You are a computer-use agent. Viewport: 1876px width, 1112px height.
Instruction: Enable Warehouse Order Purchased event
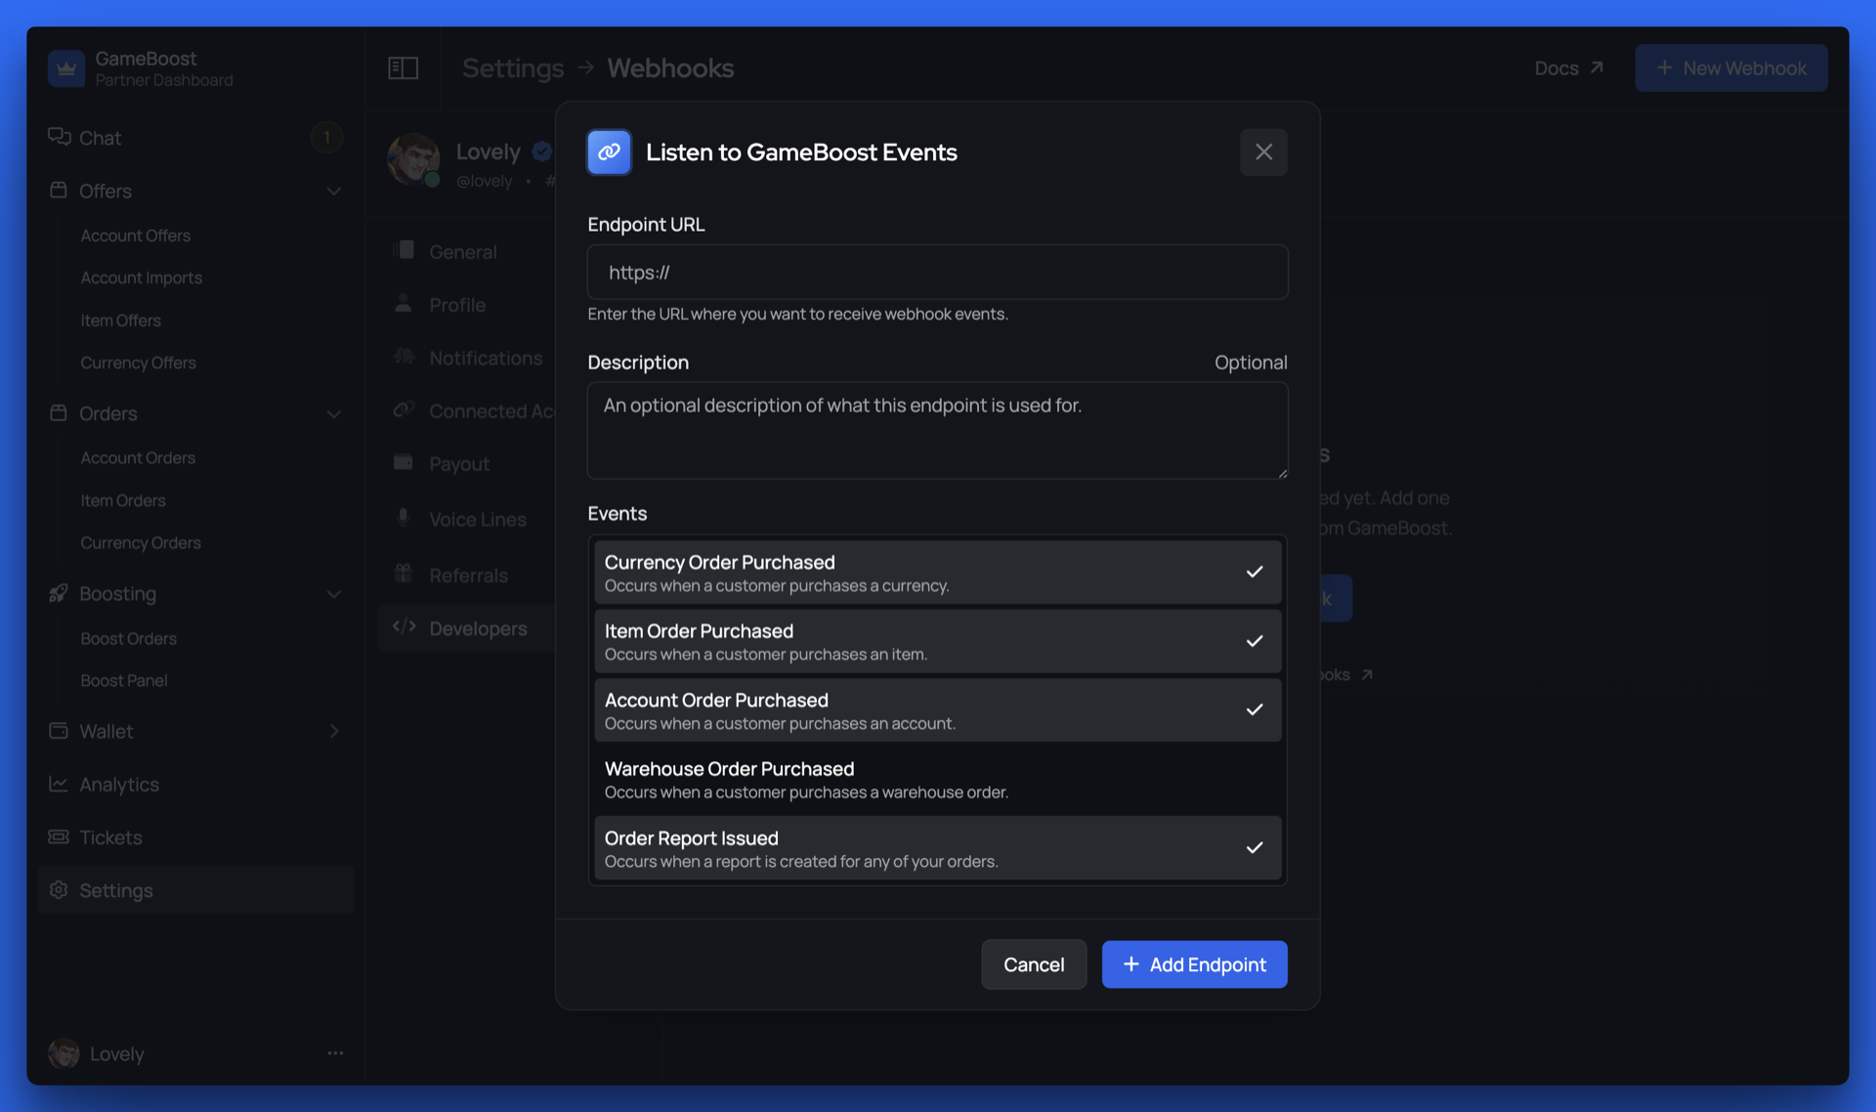(x=936, y=780)
